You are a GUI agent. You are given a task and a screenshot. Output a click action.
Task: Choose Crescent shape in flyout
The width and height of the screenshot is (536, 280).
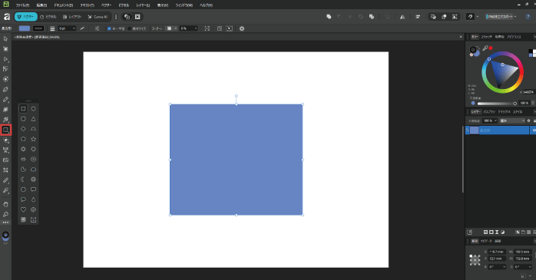pos(23,180)
